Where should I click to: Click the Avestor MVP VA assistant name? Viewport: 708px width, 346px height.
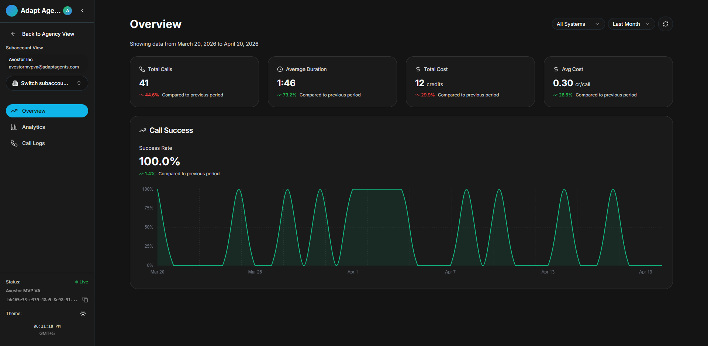tap(23, 291)
